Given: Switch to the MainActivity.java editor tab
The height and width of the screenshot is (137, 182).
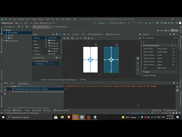Looking at the screenshot, I should 61,27.
